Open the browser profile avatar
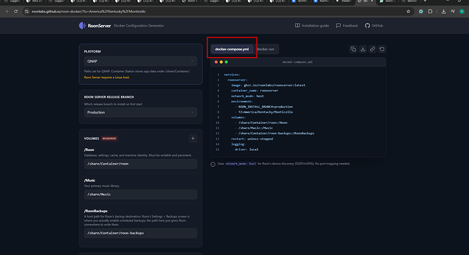The width and height of the screenshot is (469, 255). [462, 12]
